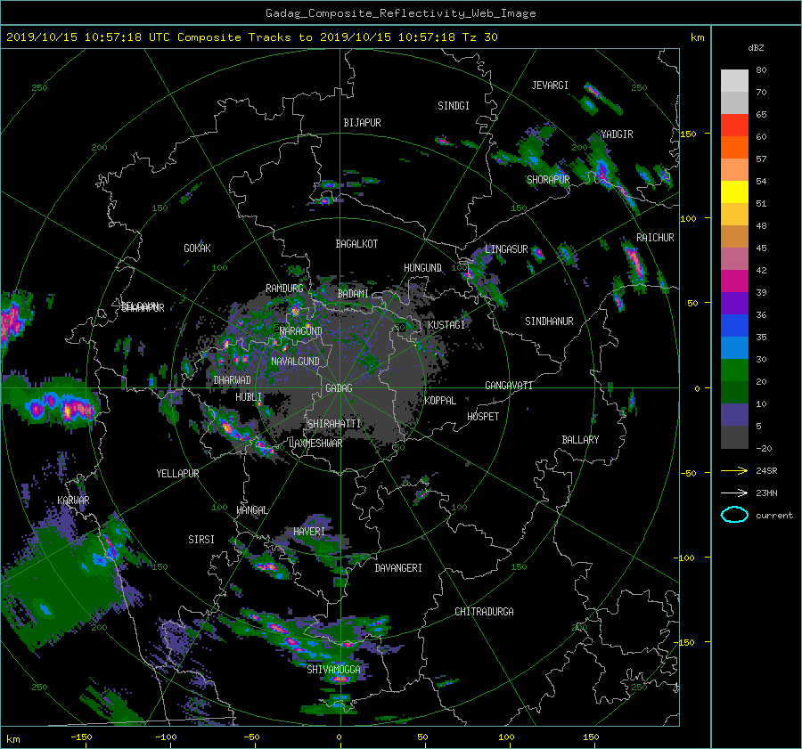The width and height of the screenshot is (802, 749).
Task: Click the HUNGUND label
Action: 422,268
